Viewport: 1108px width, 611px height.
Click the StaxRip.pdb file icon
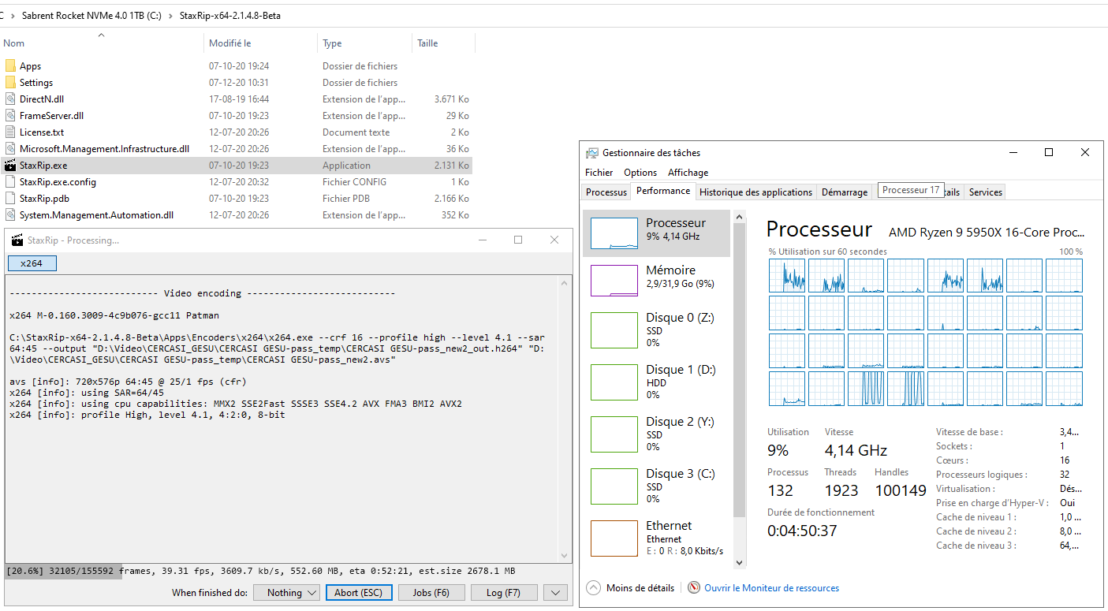coord(10,199)
